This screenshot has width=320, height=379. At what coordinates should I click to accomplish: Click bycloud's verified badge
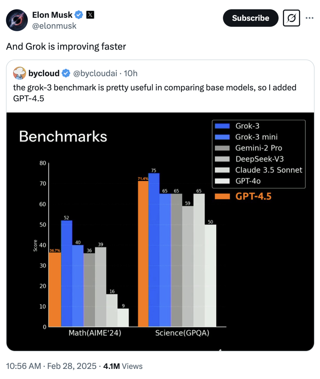pyautogui.click(x=66, y=73)
